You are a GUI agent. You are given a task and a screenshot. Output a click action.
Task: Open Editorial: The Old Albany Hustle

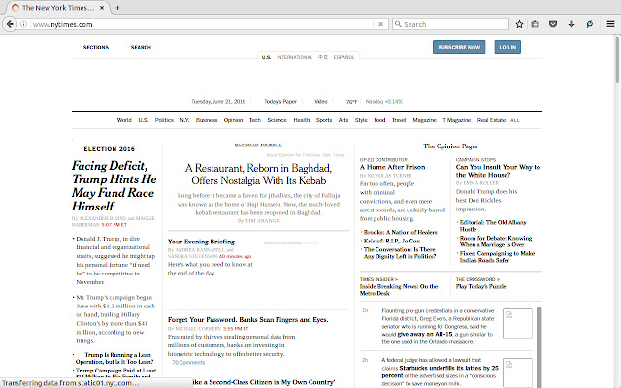[x=493, y=226]
